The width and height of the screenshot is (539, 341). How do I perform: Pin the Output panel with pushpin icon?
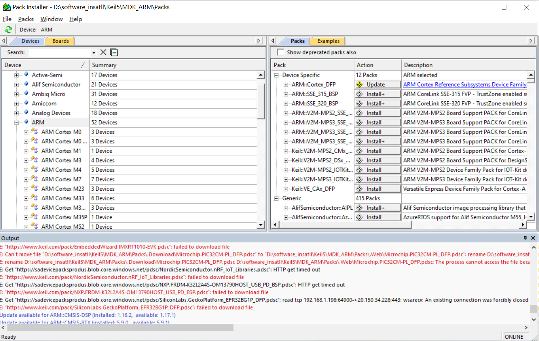click(x=525, y=238)
